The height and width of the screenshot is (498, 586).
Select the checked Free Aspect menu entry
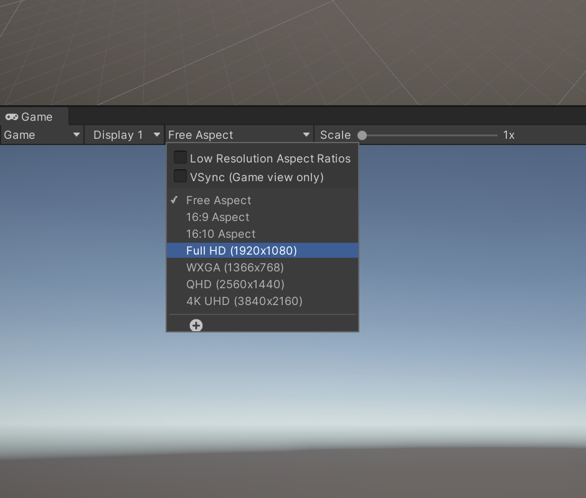click(219, 200)
